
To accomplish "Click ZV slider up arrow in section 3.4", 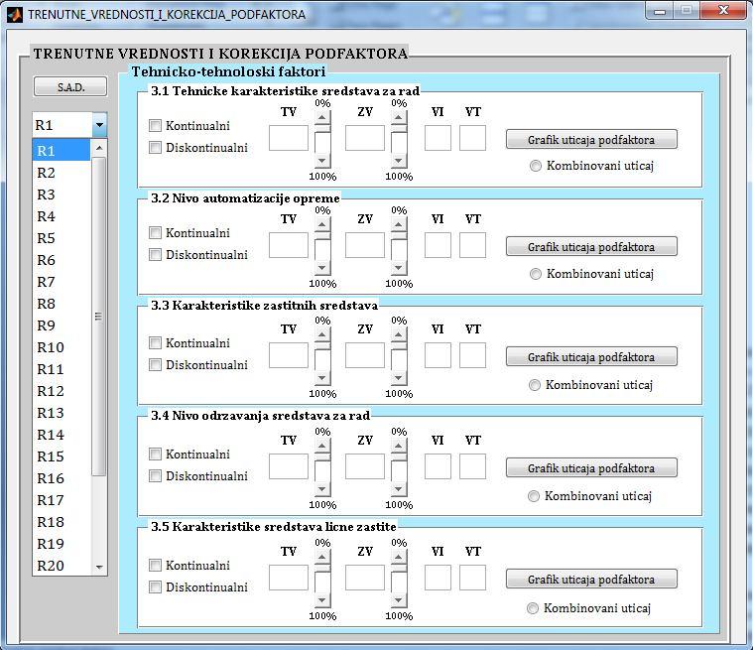I will tap(399, 446).
